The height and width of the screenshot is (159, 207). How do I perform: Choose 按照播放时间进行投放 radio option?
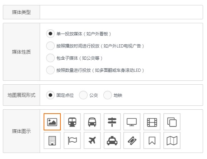point(50,46)
